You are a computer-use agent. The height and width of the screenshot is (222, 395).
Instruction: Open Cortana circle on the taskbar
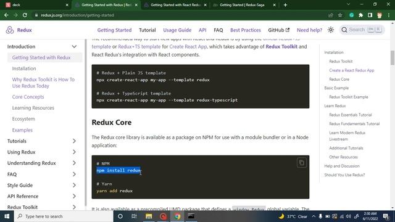[x=120, y=216]
